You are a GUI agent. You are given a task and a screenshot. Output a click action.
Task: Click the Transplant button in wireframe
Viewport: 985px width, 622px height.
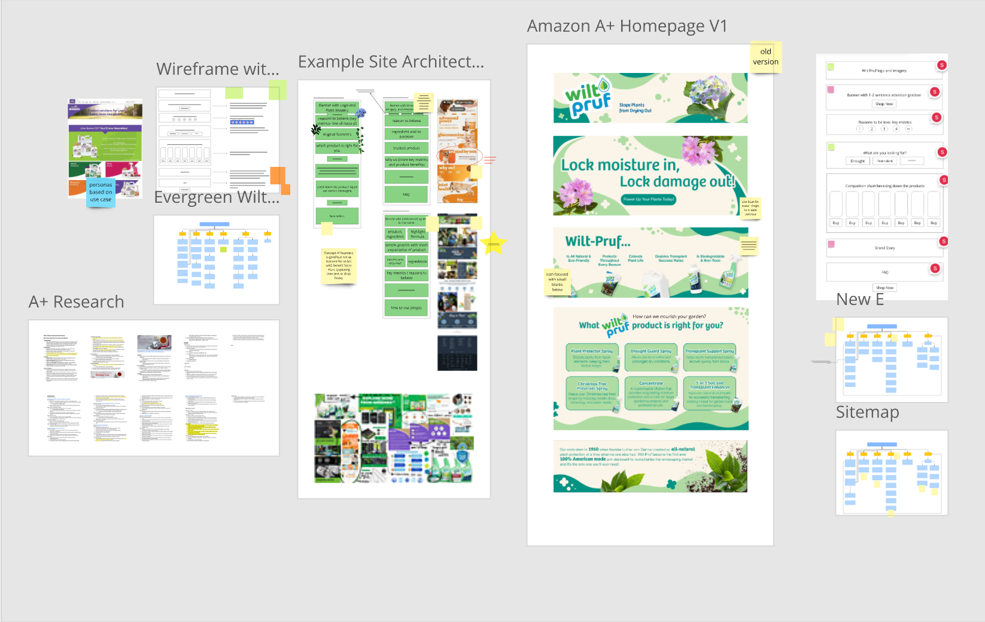tap(884, 161)
